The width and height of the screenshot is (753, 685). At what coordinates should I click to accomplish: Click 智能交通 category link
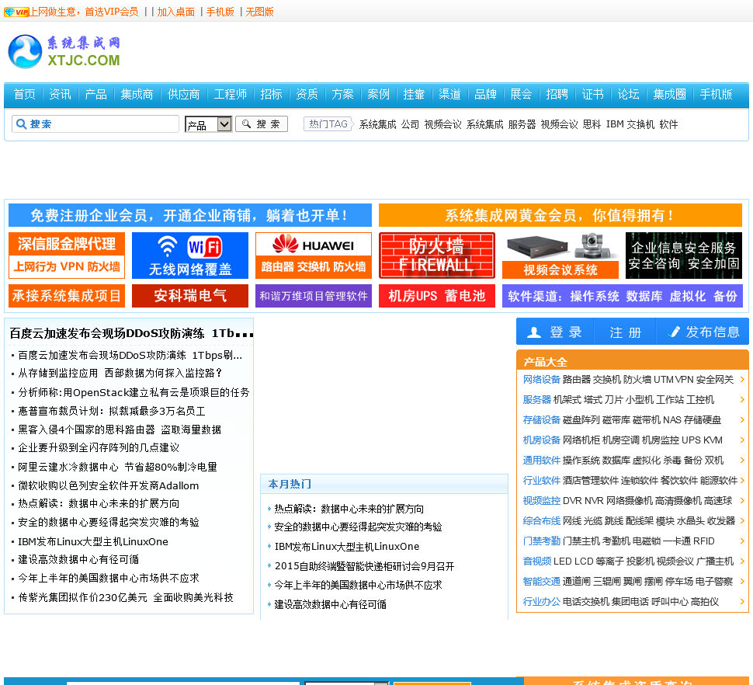[541, 581]
